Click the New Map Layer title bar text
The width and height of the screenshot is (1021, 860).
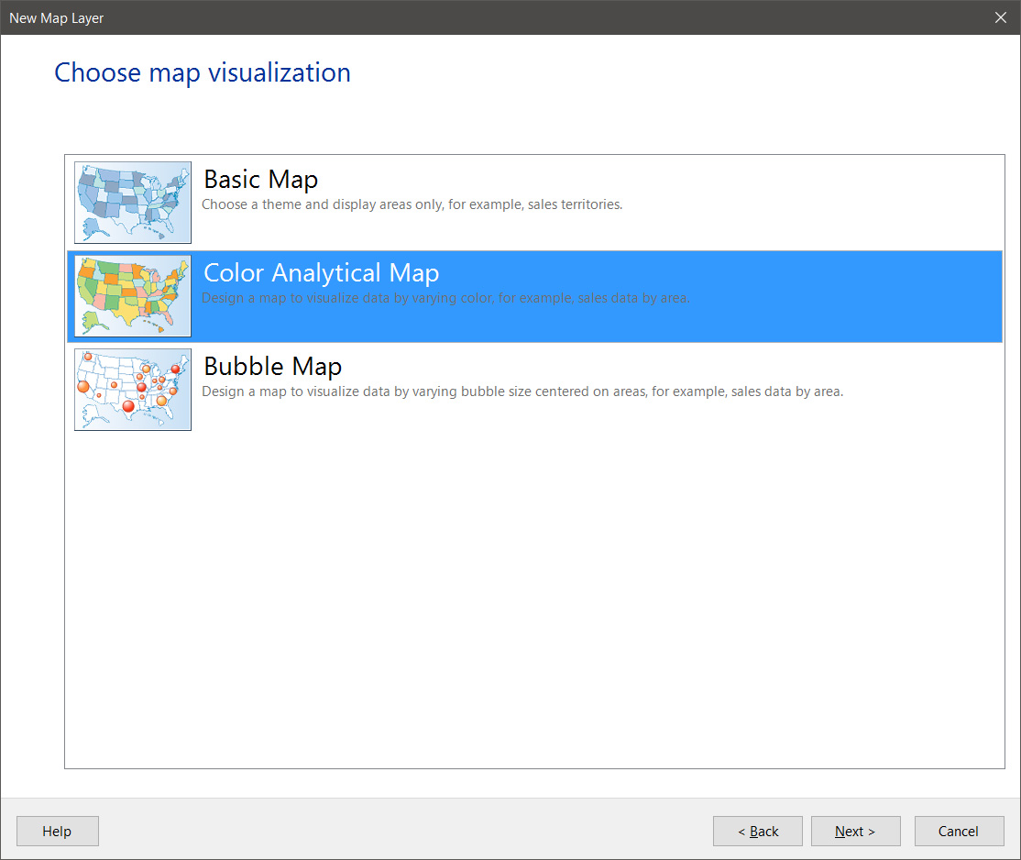(57, 18)
